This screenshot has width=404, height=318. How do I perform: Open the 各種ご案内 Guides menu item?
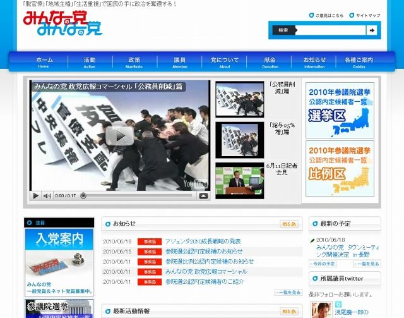(359, 62)
